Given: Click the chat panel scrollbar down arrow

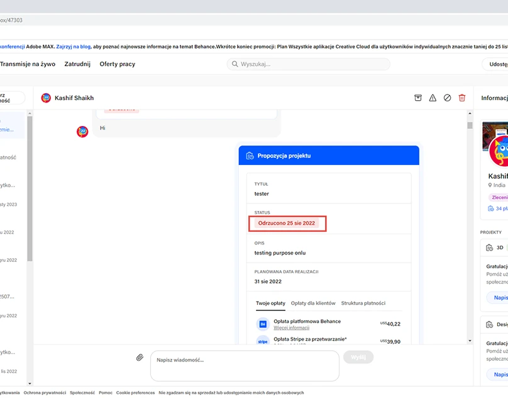Looking at the screenshot, I should coord(470,340).
